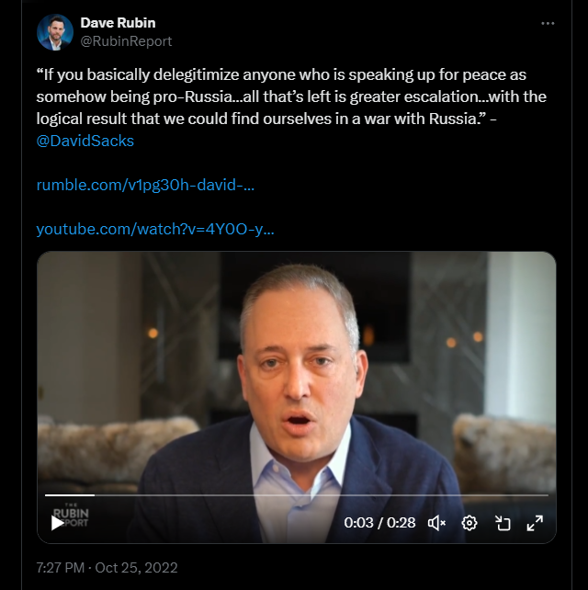Click the 7:27 PM post time
The height and width of the screenshot is (590, 588).
tap(60, 567)
